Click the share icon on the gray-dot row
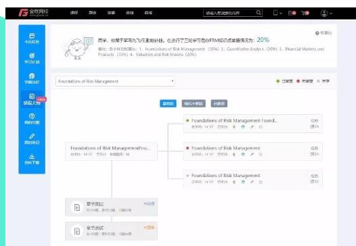This screenshot has height=246, width=356. click(315, 182)
